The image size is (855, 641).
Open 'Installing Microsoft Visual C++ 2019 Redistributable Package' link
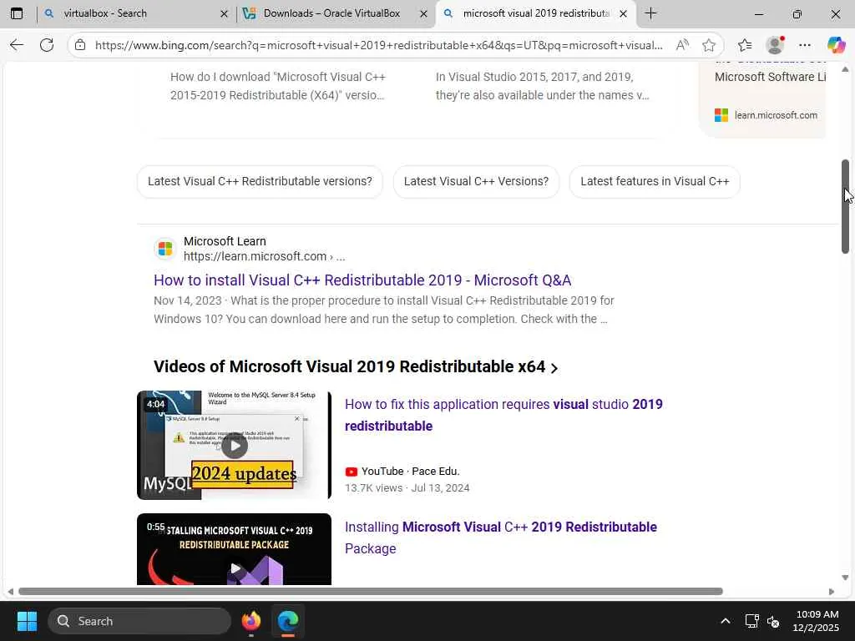[x=501, y=538]
